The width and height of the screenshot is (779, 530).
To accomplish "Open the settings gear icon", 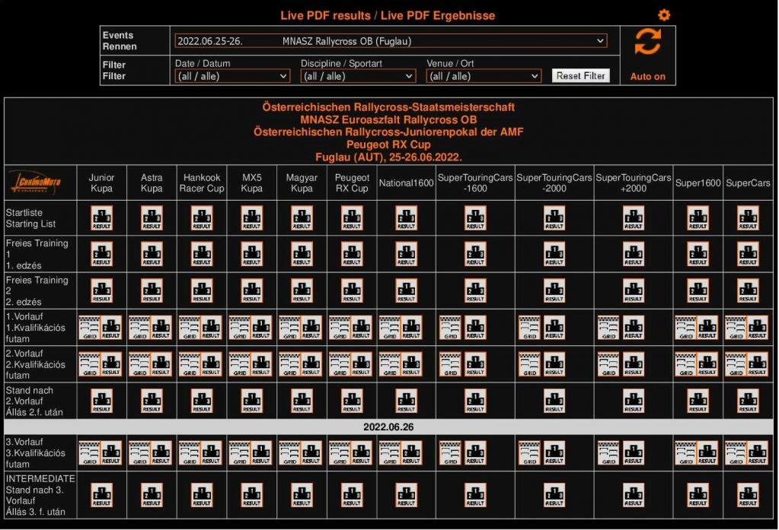I will point(664,15).
